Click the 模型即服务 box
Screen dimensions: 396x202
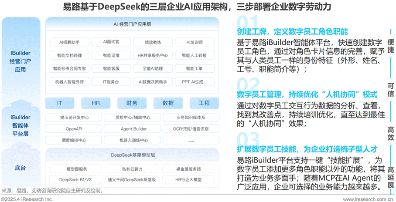click(75, 169)
